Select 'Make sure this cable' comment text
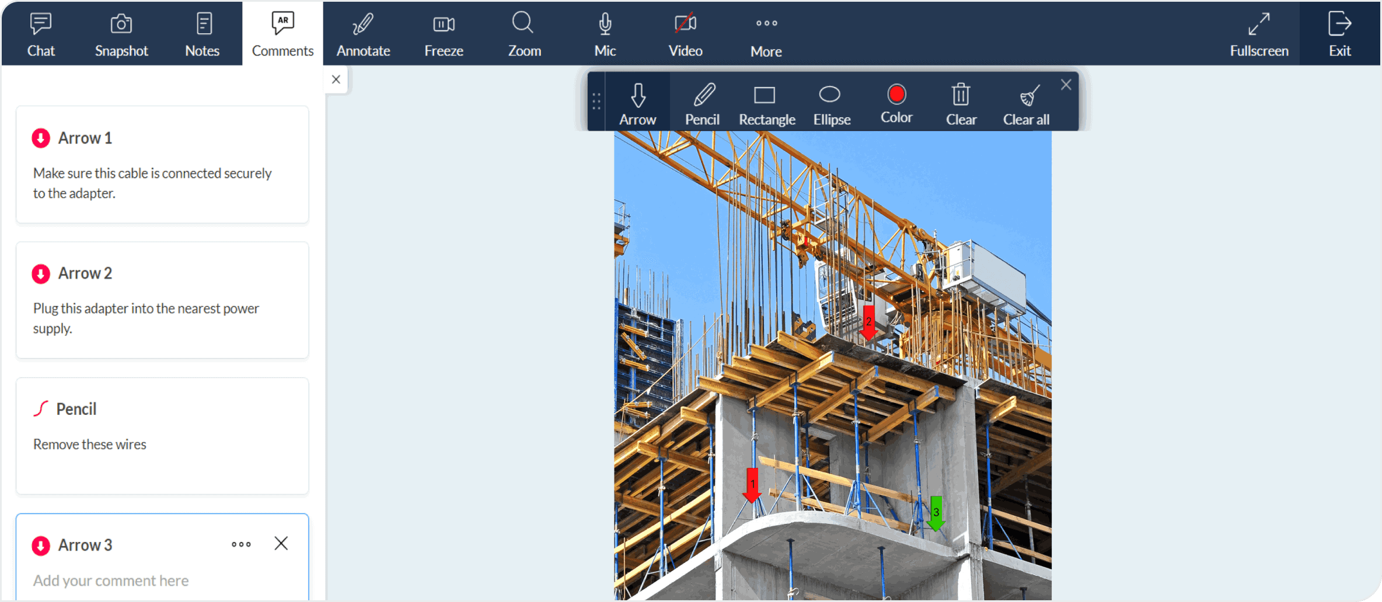The width and height of the screenshot is (1382, 602). (152, 183)
